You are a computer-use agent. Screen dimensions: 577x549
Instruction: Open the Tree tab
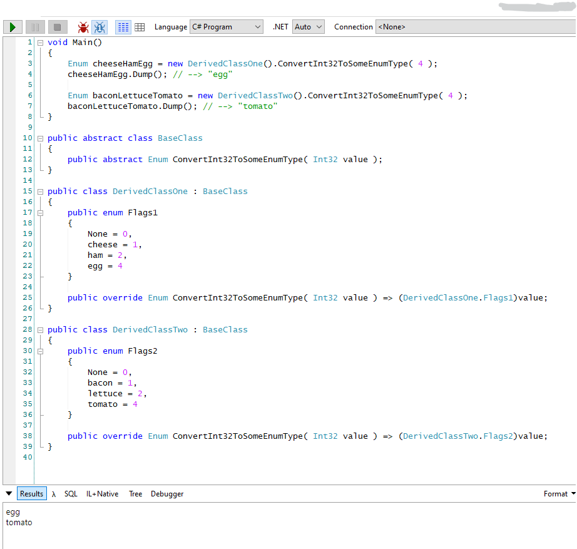coord(135,494)
